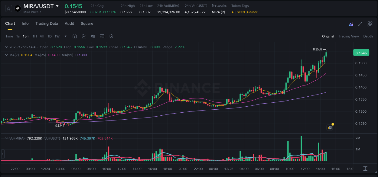Open the AI analysis icon above the chart
Screen dimensions: 378x177
click(351, 24)
